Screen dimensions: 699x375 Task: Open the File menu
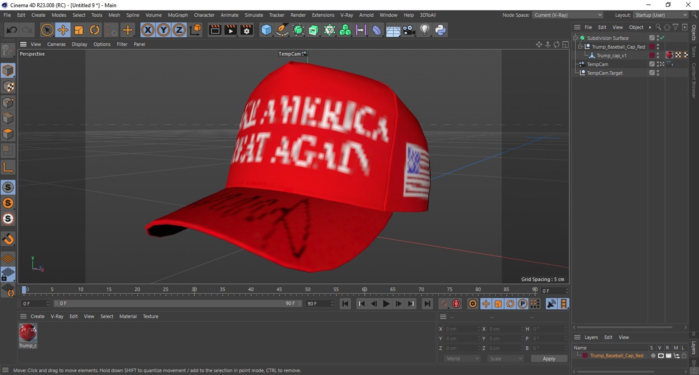[7, 15]
